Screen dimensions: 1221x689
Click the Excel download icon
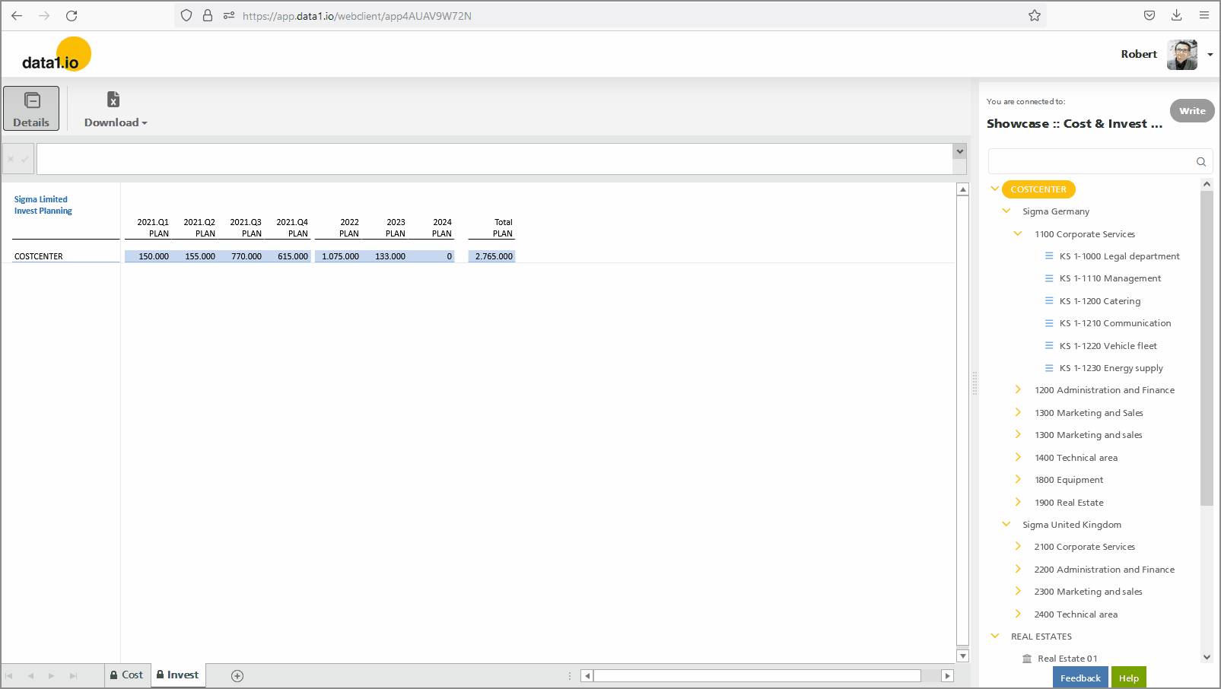coord(113,100)
